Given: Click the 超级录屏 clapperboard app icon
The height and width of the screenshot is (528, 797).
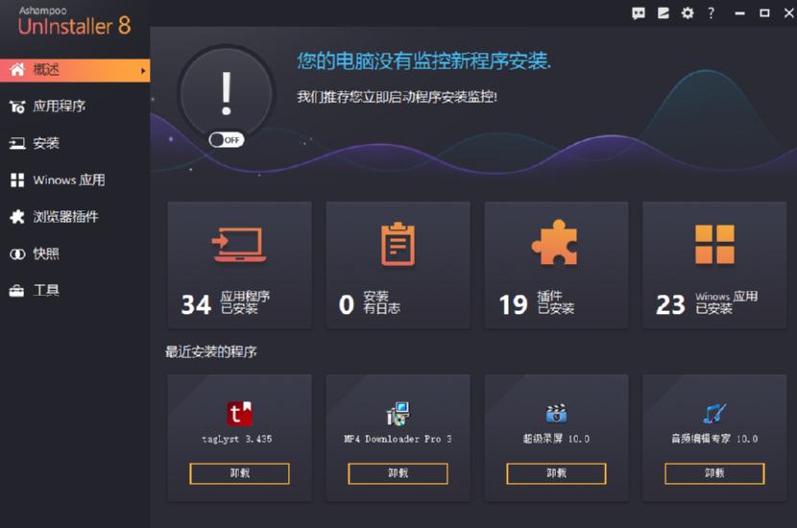Looking at the screenshot, I should click(556, 413).
